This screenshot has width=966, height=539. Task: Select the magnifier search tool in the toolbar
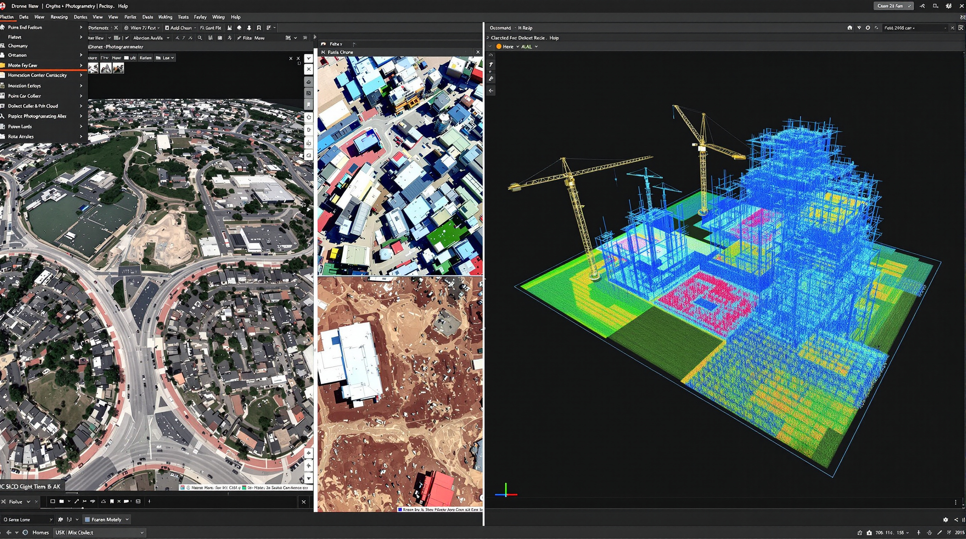(x=200, y=38)
